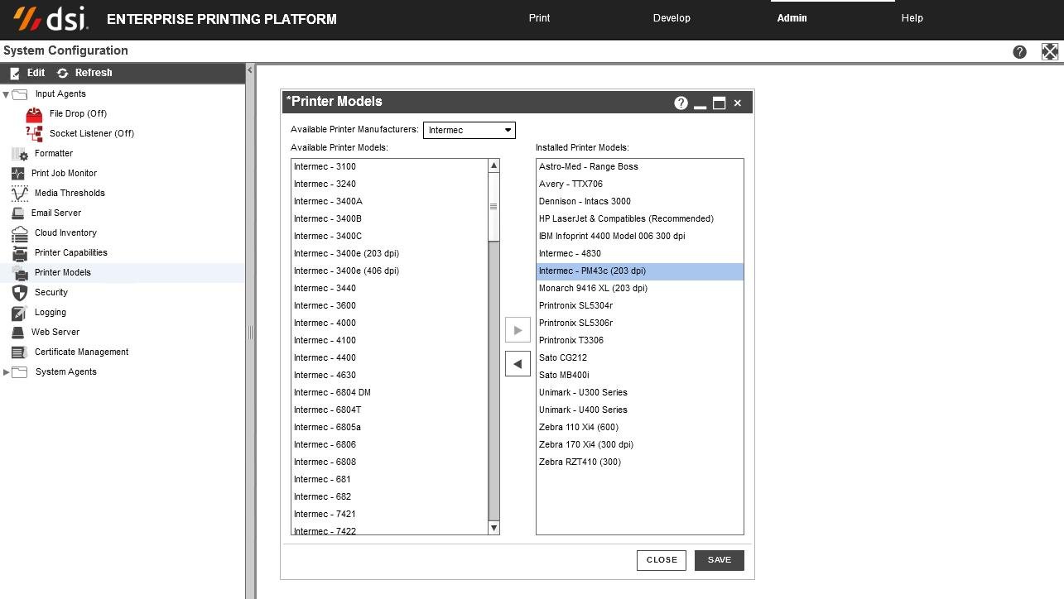This screenshot has width=1064, height=599.
Task: Select IBM Infoprint 4400 Model 006
Action: coord(639,236)
